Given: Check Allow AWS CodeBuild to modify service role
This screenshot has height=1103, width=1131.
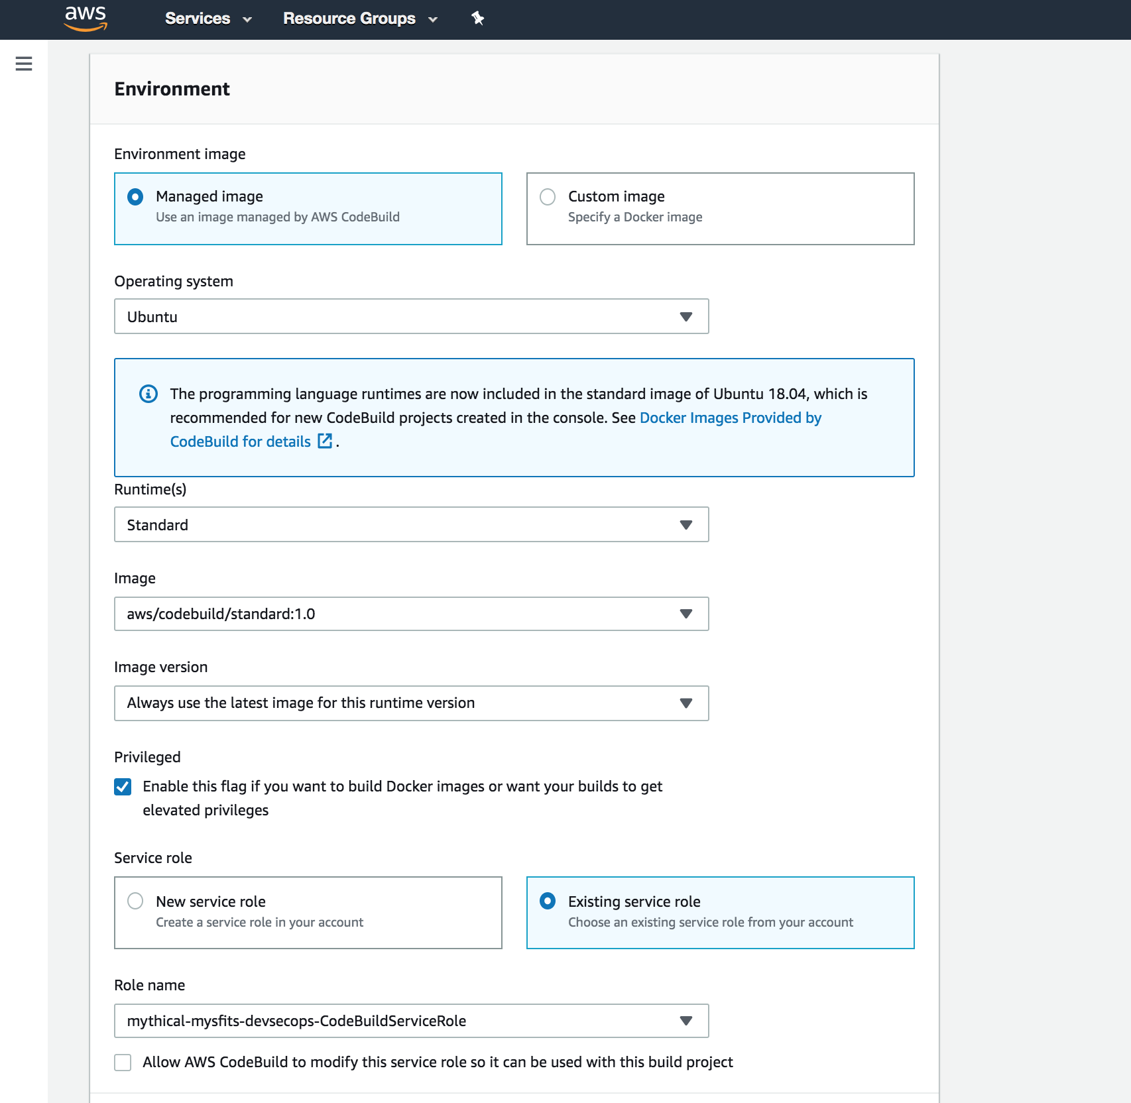Looking at the screenshot, I should (x=123, y=1063).
